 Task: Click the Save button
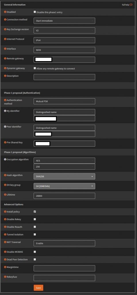tap(38, 288)
